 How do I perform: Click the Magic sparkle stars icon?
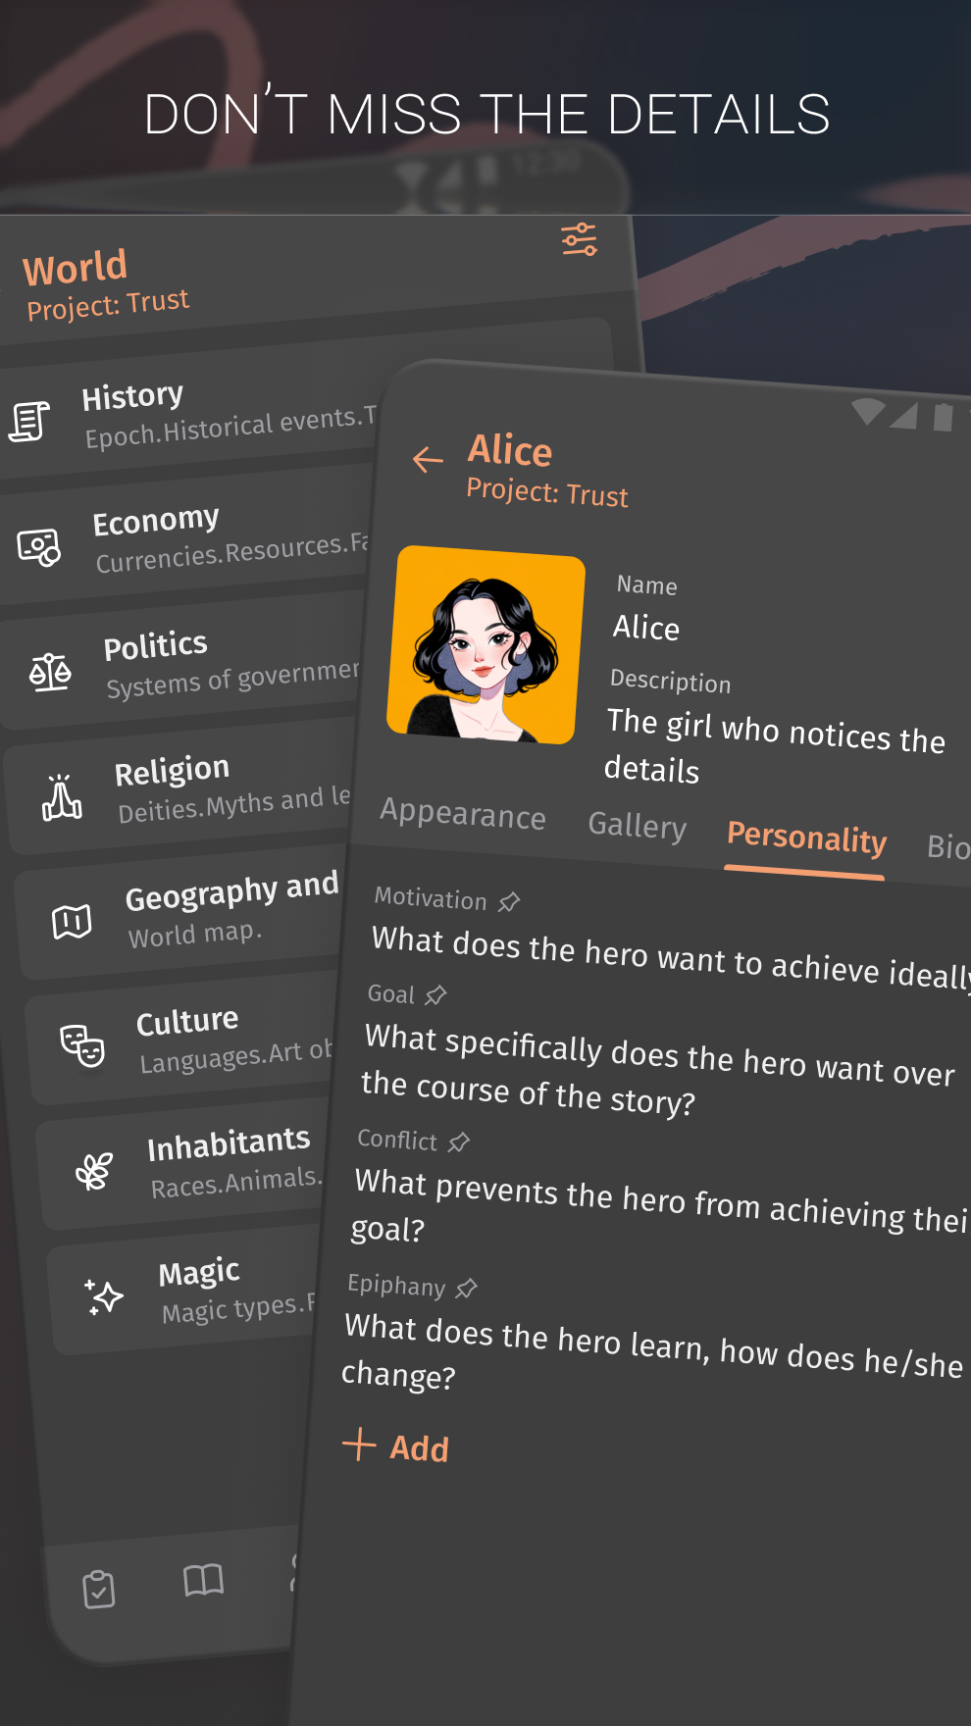[x=104, y=1296]
